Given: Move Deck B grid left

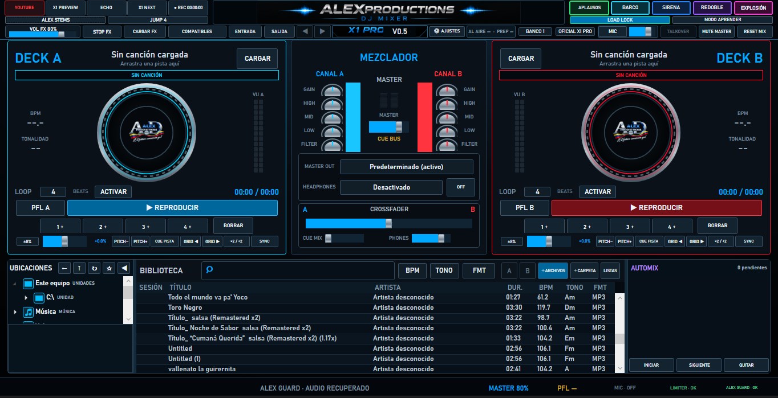Looking at the screenshot, I should coord(675,241).
